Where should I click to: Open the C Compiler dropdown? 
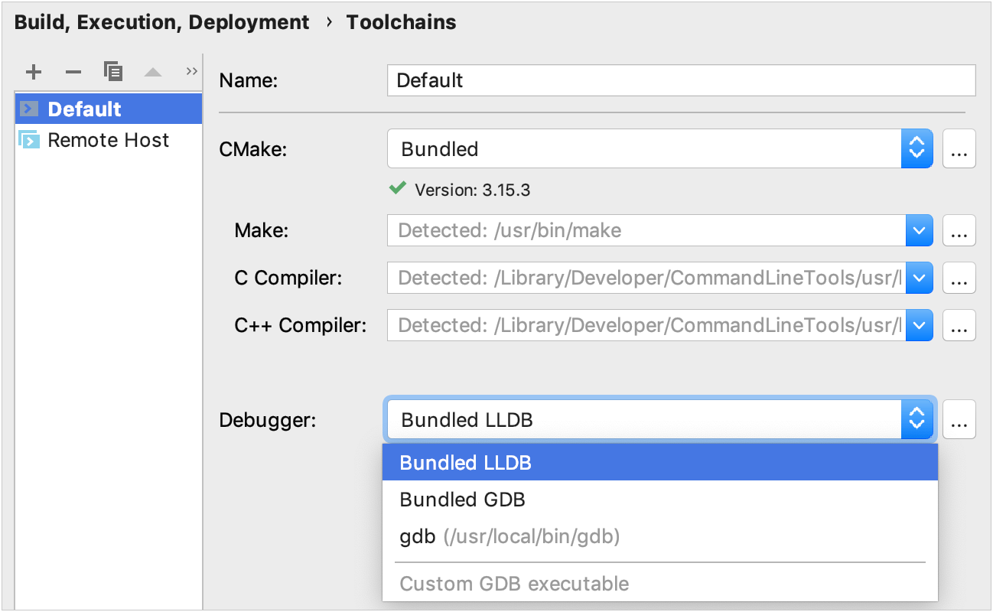pos(920,278)
